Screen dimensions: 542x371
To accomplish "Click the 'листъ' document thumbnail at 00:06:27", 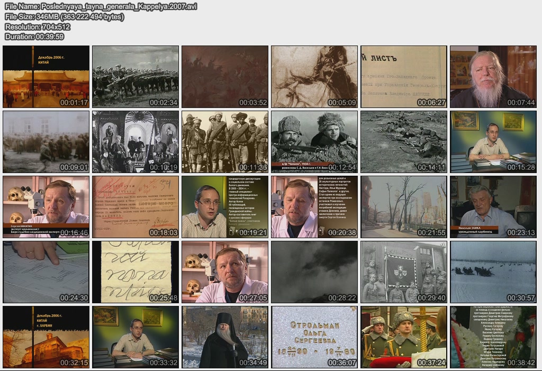I will pyautogui.click(x=404, y=77).
